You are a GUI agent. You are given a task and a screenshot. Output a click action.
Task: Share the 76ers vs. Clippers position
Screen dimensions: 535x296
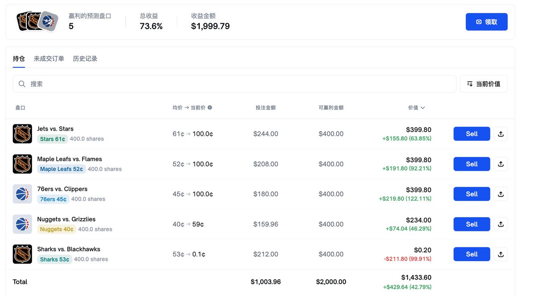tap(501, 194)
